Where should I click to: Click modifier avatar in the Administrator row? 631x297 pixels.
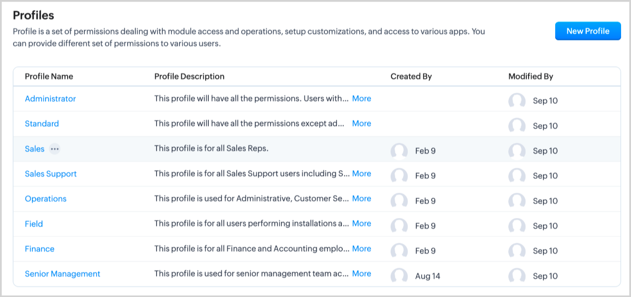[x=517, y=101]
